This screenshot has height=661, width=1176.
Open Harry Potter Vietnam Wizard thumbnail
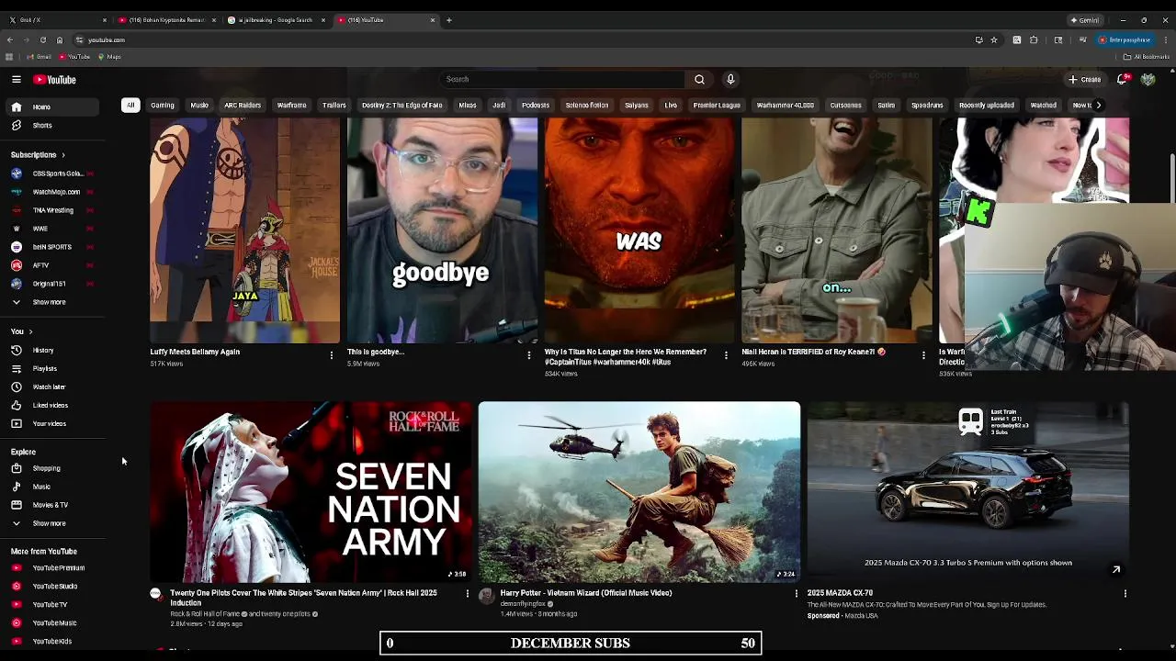click(x=639, y=492)
